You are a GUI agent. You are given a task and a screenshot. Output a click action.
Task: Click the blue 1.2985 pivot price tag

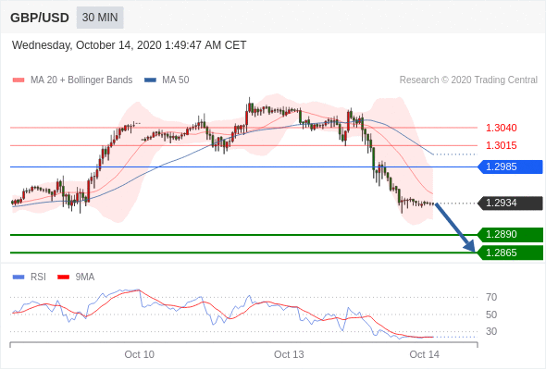click(x=510, y=166)
